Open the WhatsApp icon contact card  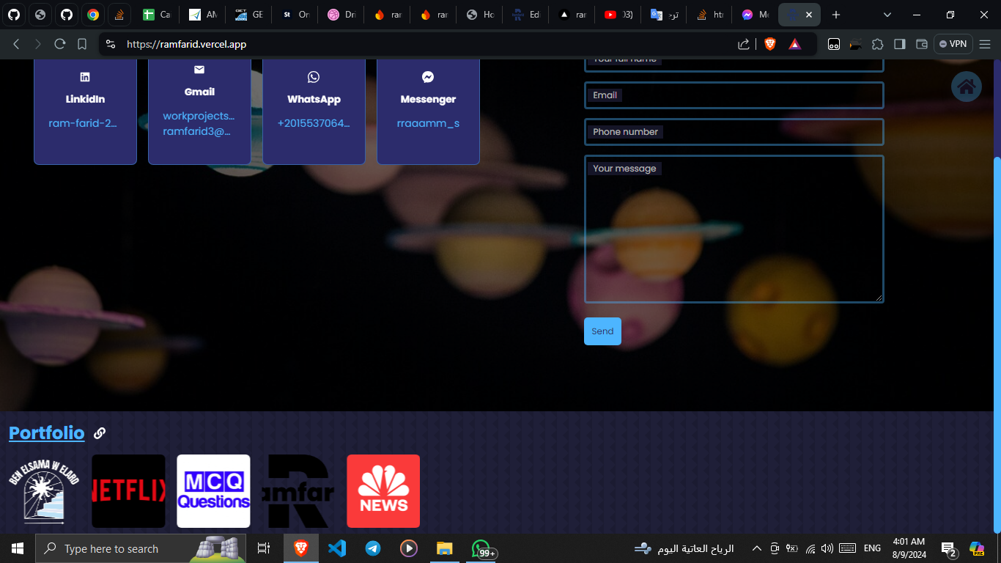point(314,77)
